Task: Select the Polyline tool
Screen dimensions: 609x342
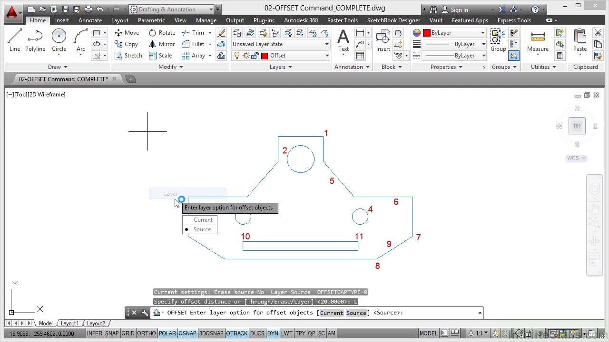Action: tap(35, 40)
